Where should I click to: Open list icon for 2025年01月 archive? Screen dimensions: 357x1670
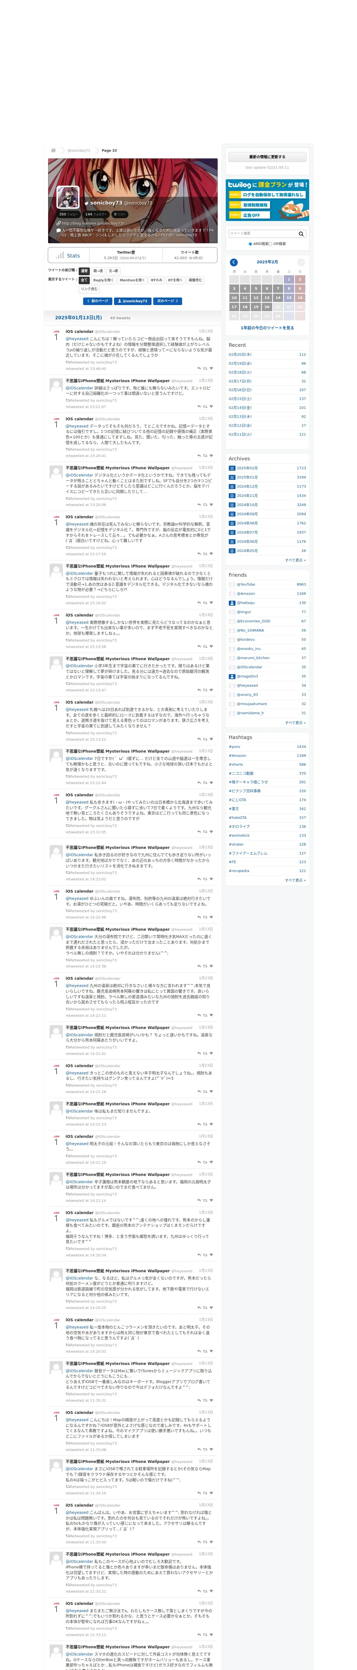(x=232, y=477)
